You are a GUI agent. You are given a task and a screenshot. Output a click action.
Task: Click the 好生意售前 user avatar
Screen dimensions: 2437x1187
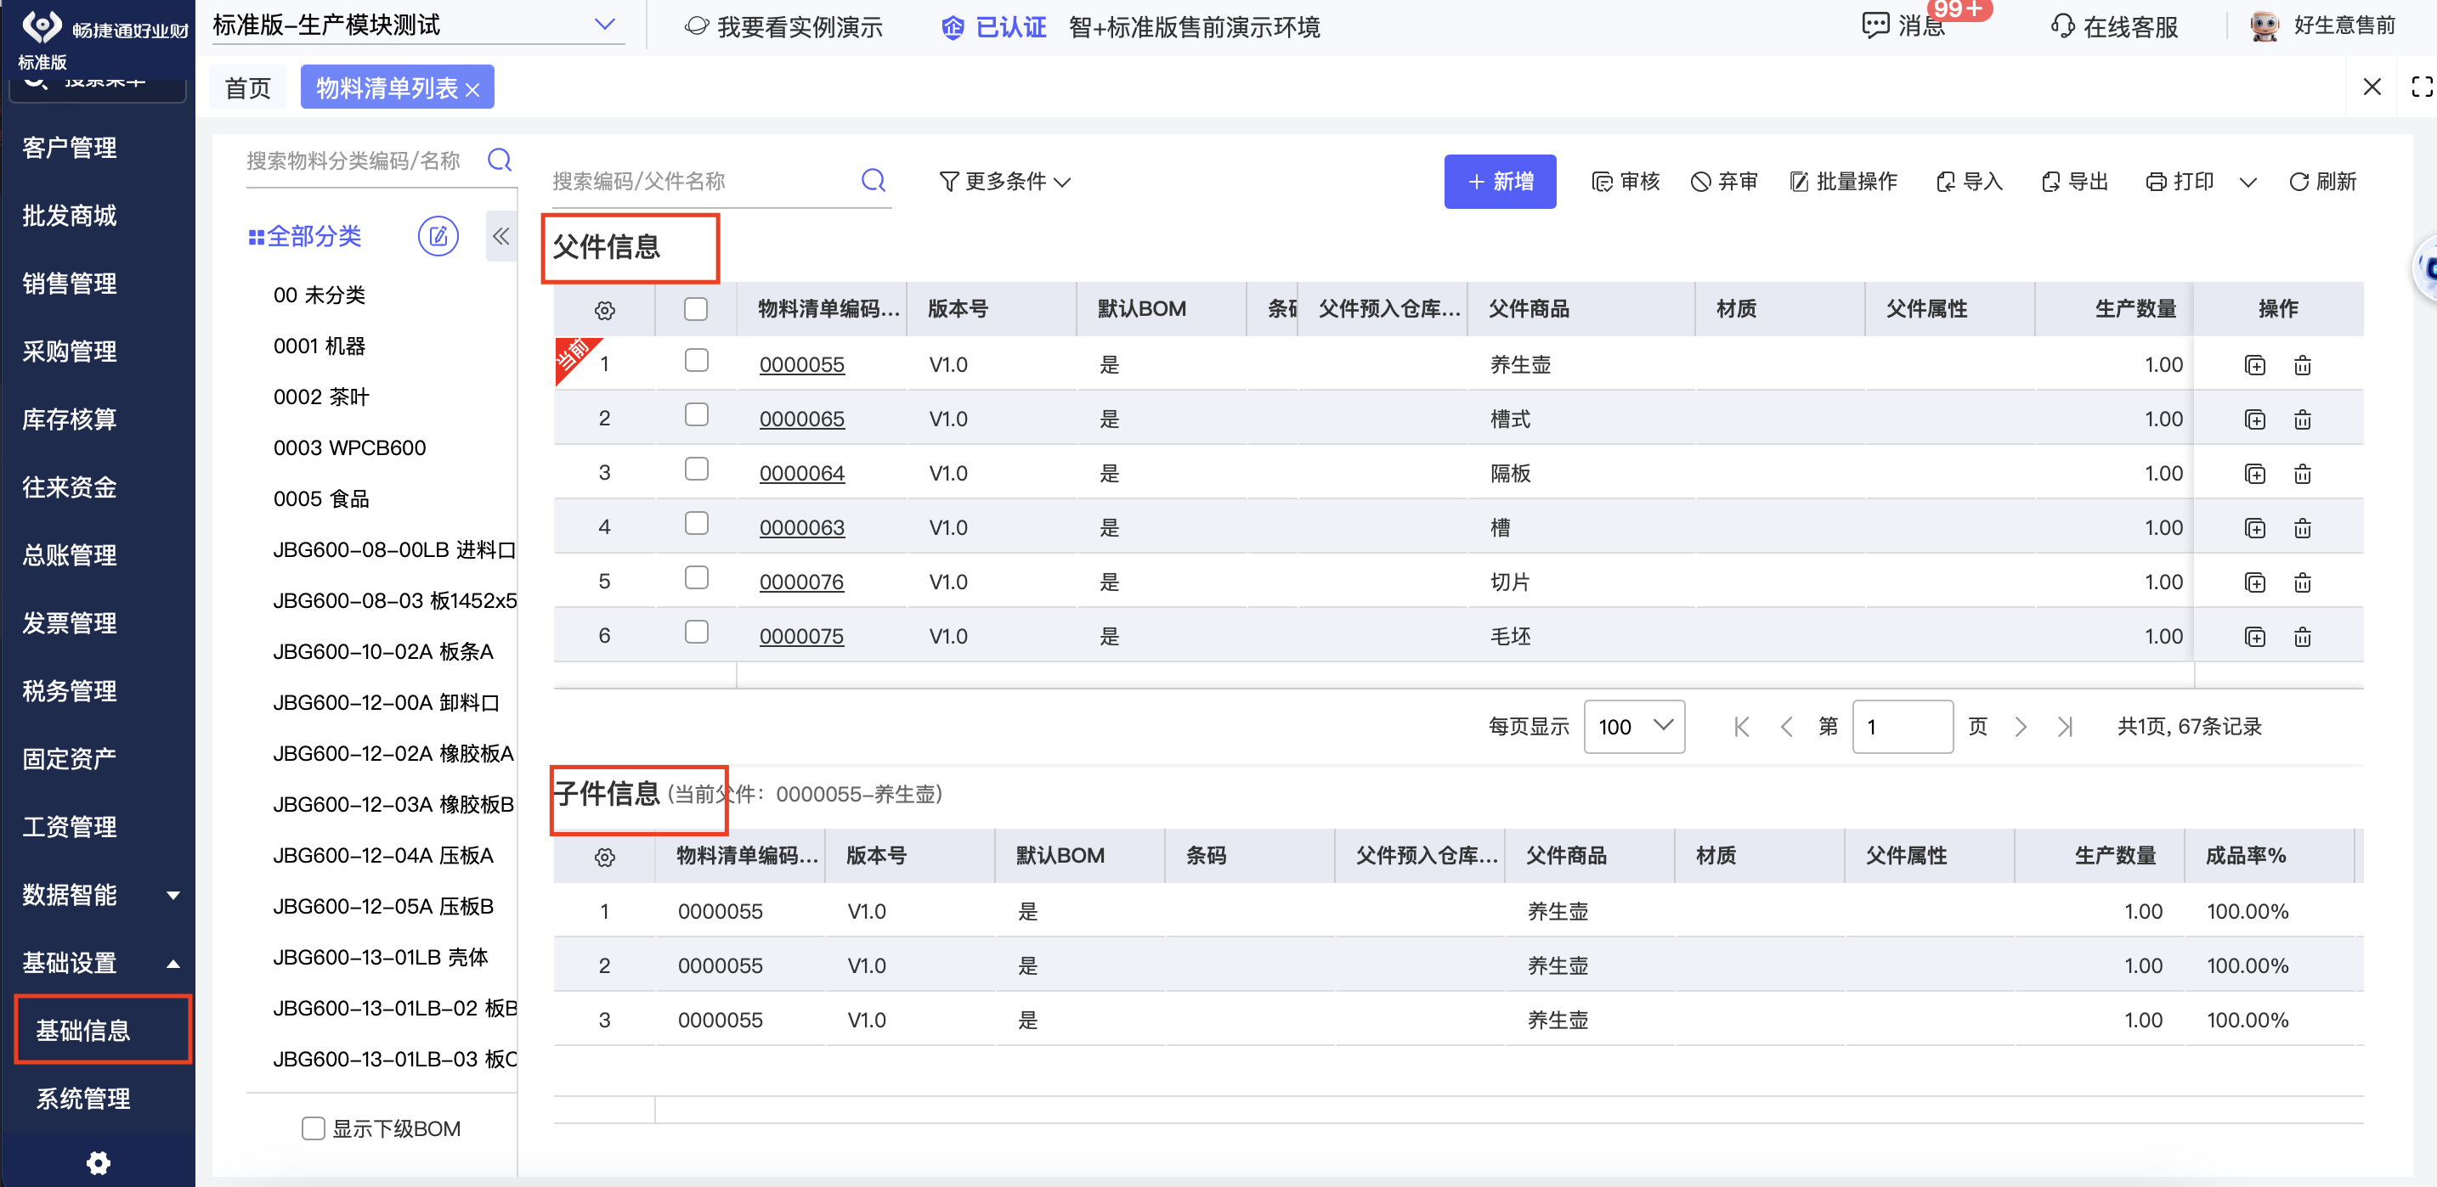point(2264,25)
